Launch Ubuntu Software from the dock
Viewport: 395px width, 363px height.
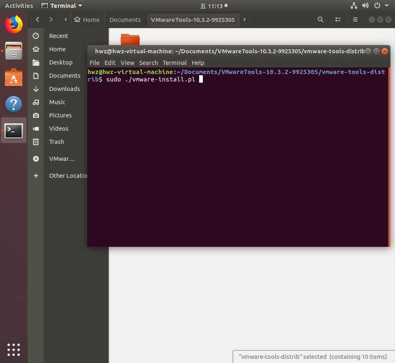tap(14, 77)
